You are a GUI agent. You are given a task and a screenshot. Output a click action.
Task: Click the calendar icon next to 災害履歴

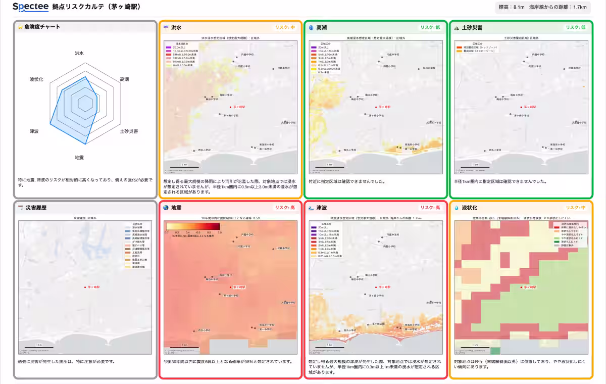click(21, 208)
